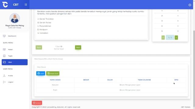Click the teacher name Raya Caturita Metsy
Image resolution: width=195 pixels, height=109 pixels.
15,25
